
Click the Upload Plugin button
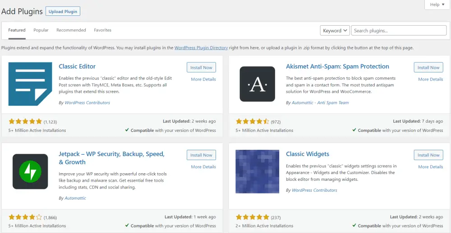(63, 12)
